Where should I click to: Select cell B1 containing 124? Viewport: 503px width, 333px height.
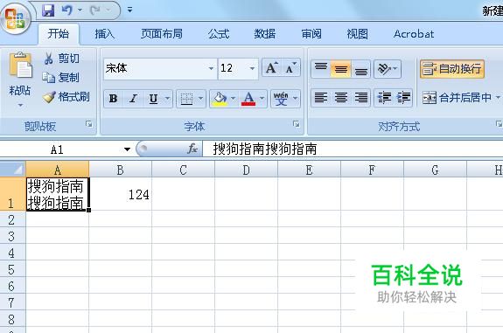tap(121, 194)
